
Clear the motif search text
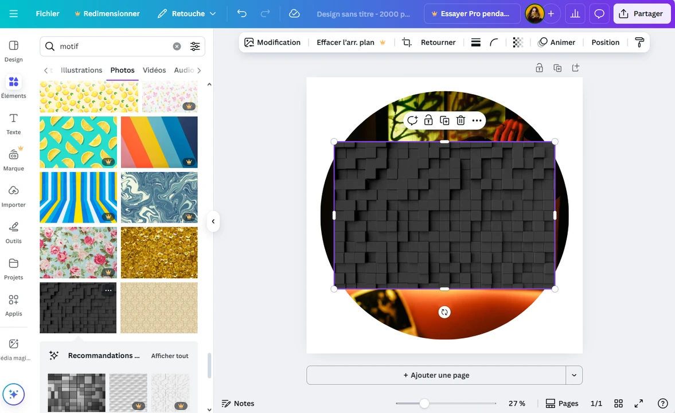click(x=177, y=46)
